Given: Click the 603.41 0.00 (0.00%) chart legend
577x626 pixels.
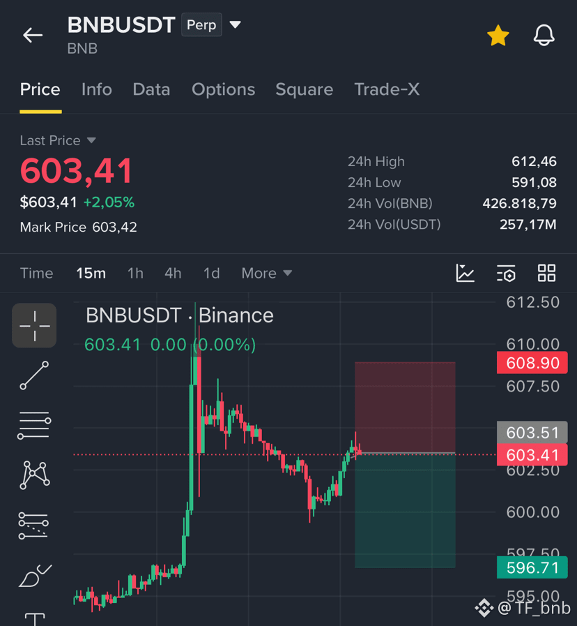Looking at the screenshot, I should click(x=170, y=345).
